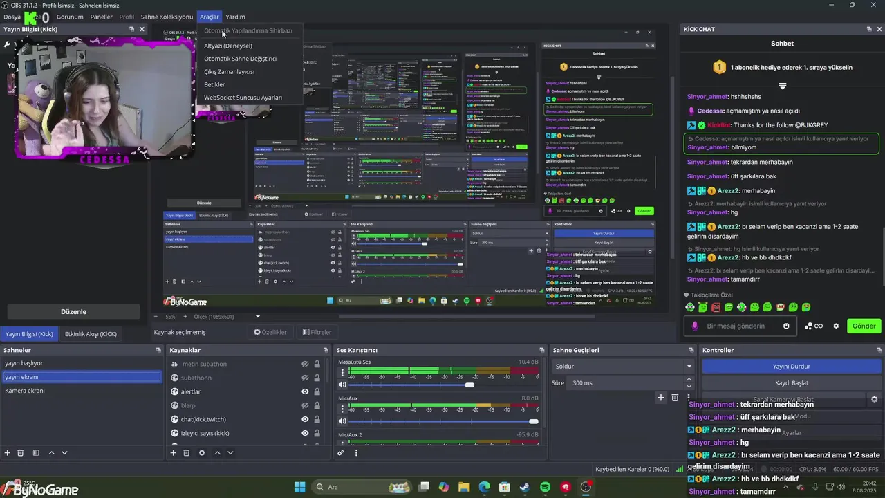Viewport: 885px width, 498px height.
Task: Pop out the Kick Chat dock
Action: pyautogui.click(x=869, y=29)
